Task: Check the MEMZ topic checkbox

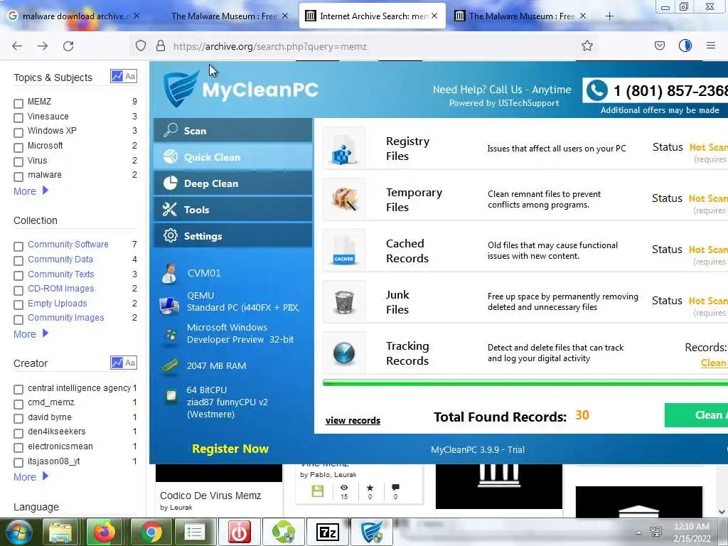Action: coord(18,103)
